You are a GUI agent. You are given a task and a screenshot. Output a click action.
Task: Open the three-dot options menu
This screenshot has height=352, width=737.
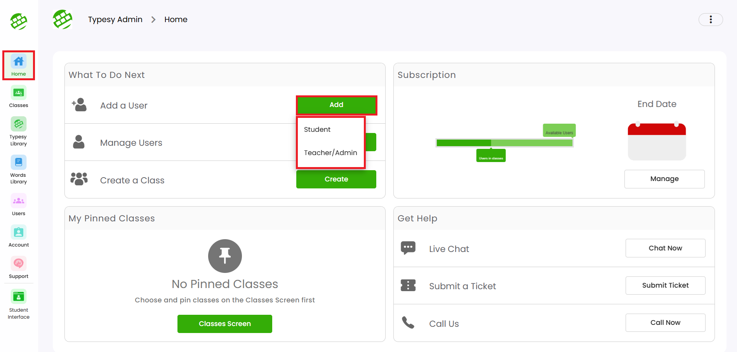coord(710,19)
